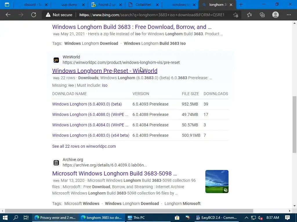Click the muted volume tray icon
Screen dimensions: 297x222
click(260, 218)
